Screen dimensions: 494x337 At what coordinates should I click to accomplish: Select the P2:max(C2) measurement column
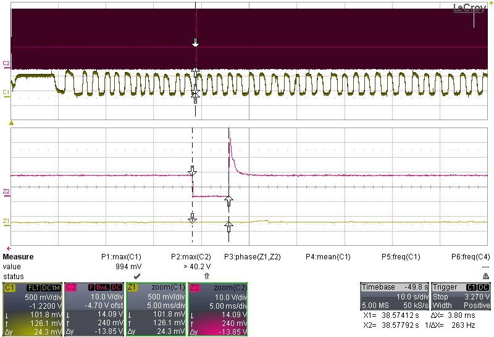point(191,257)
